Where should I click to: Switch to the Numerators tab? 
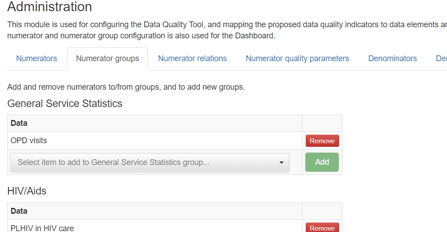click(37, 58)
